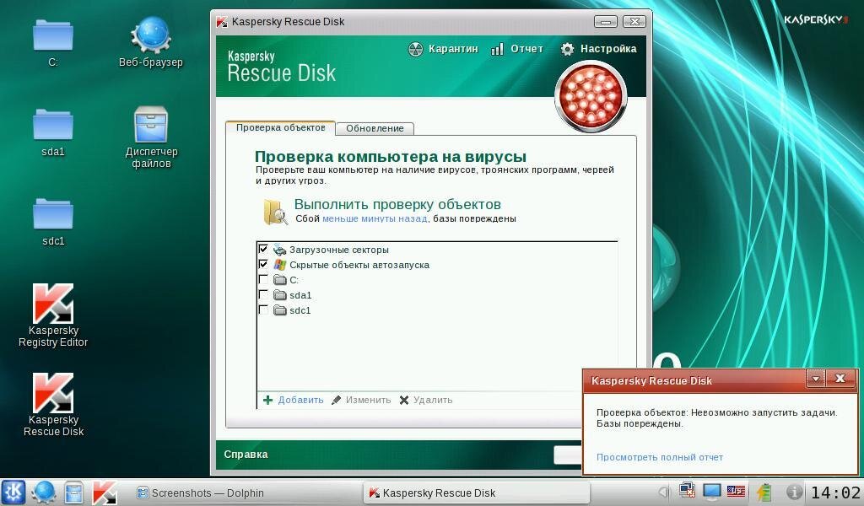Open the KDE application launcher menu
The width and height of the screenshot is (864, 506).
(x=13, y=492)
